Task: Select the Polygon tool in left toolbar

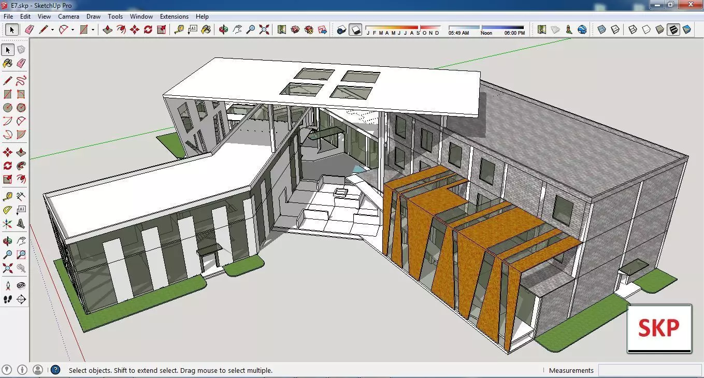Action: click(21, 108)
